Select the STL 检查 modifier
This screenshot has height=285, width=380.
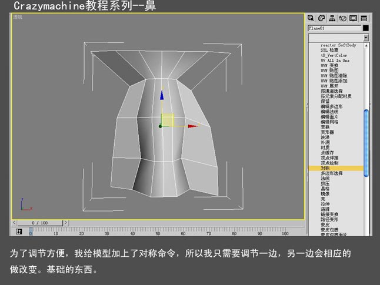(329, 50)
